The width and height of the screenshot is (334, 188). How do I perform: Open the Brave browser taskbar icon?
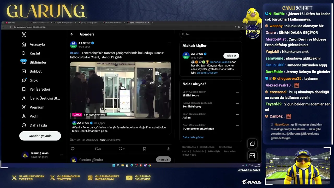coord(141,165)
